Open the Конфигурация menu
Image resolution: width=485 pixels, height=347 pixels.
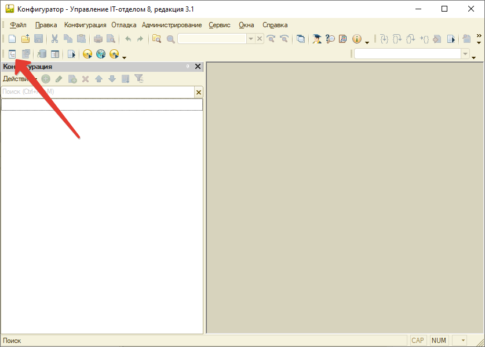coord(85,25)
